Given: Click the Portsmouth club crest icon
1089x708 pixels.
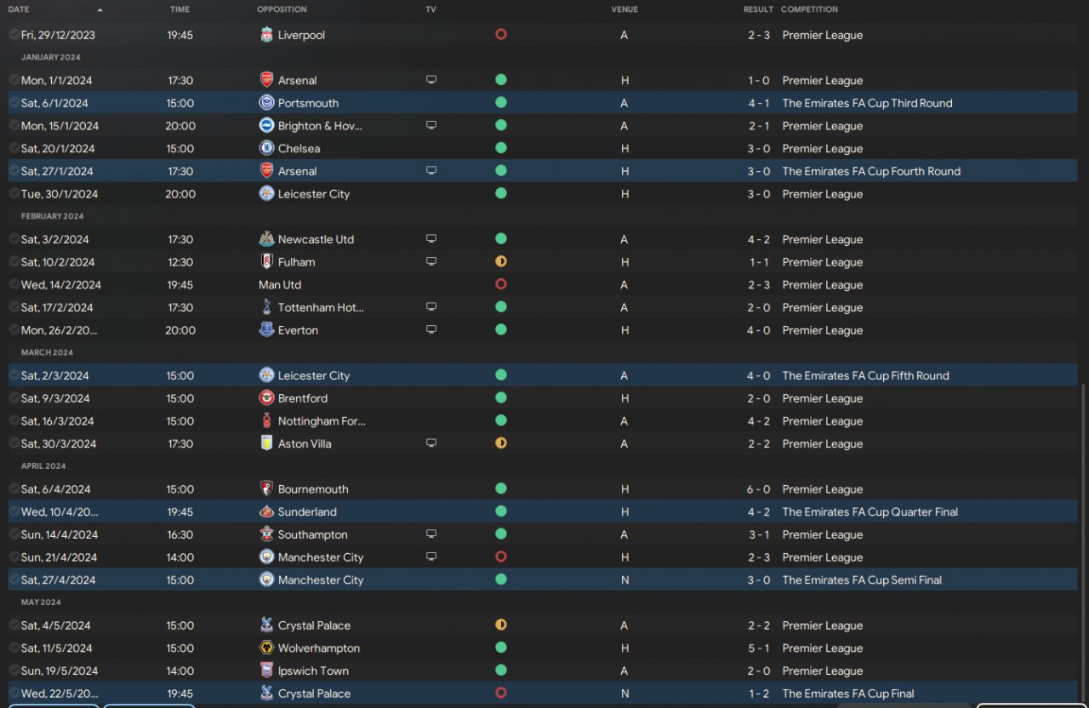Looking at the screenshot, I should pyautogui.click(x=266, y=103).
